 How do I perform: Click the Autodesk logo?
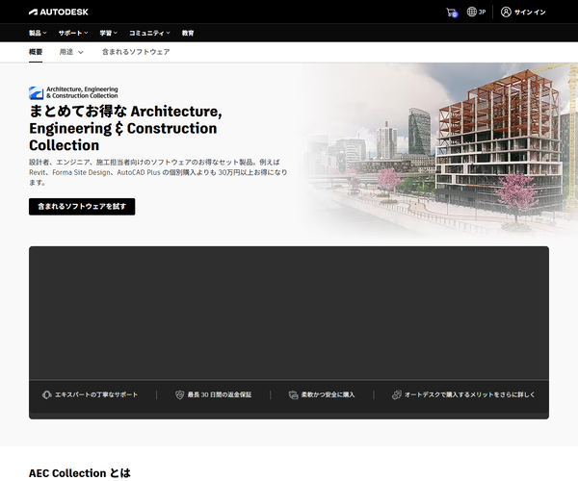click(59, 13)
